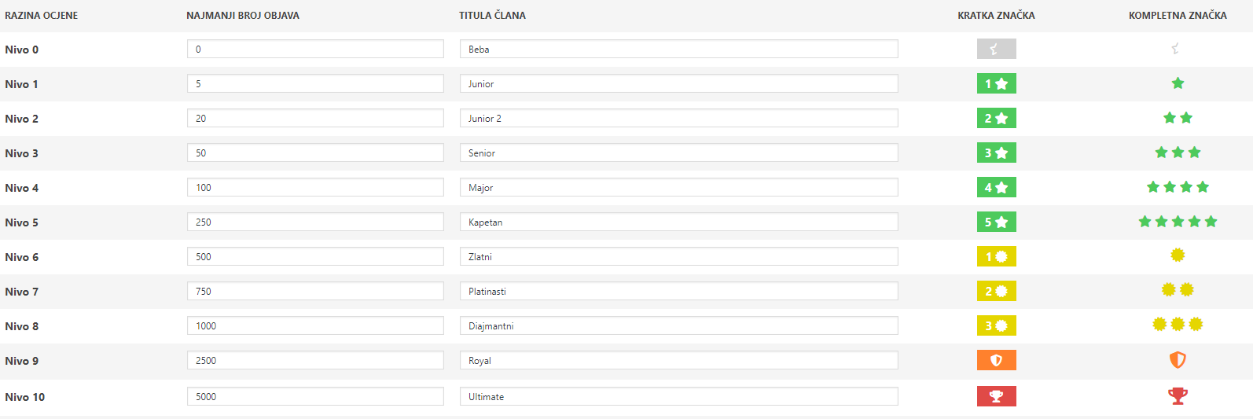Click the three yellow seals complete badge
The height and width of the screenshot is (419, 1253).
pyautogui.click(x=1178, y=325)
